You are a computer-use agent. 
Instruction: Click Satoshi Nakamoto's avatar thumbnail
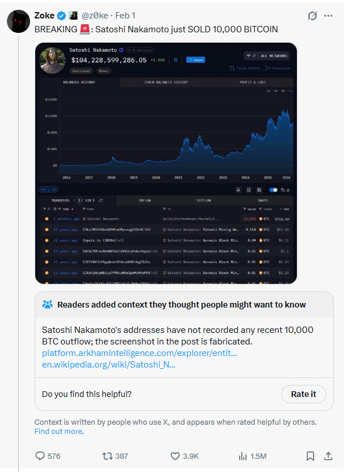click(x=52, y=61)
